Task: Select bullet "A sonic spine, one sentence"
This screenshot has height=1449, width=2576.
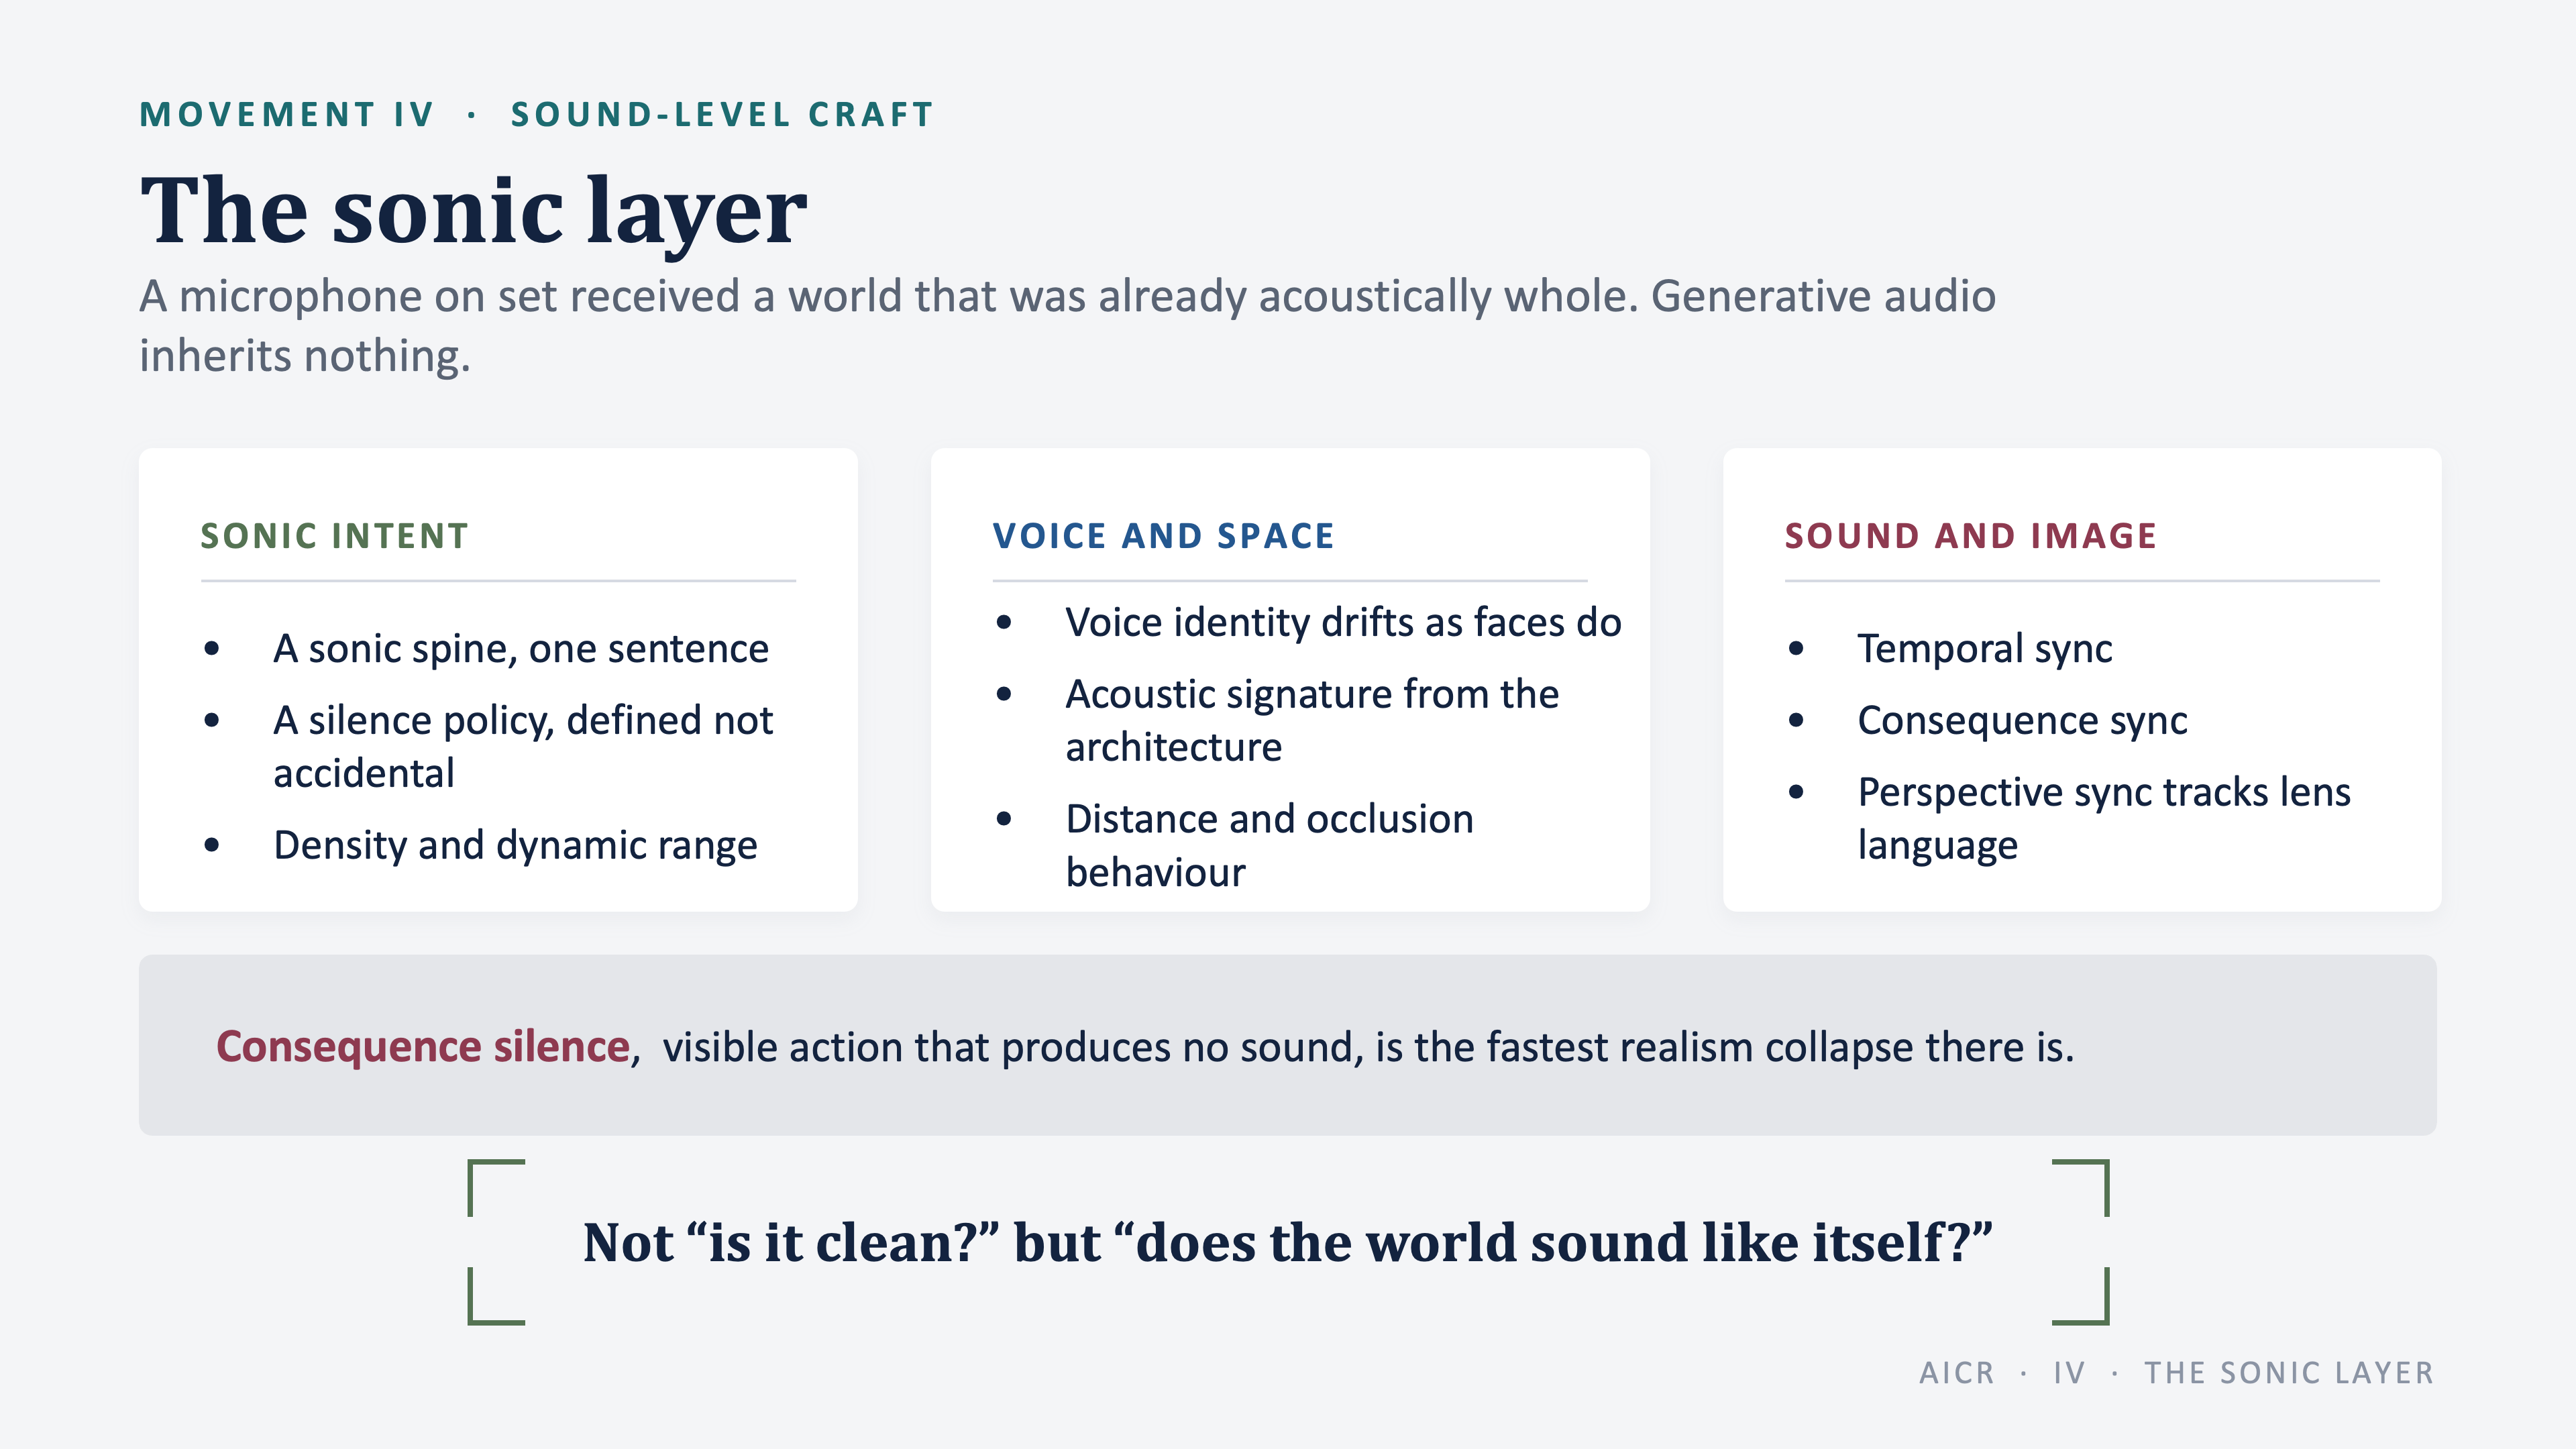Action: pos(521,649)
